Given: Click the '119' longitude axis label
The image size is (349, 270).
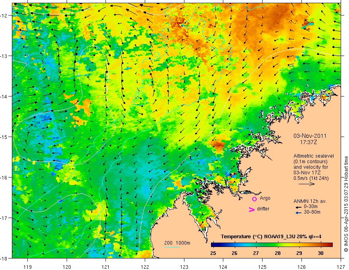Looking at the screenshot, I should (x=28, y=267).
